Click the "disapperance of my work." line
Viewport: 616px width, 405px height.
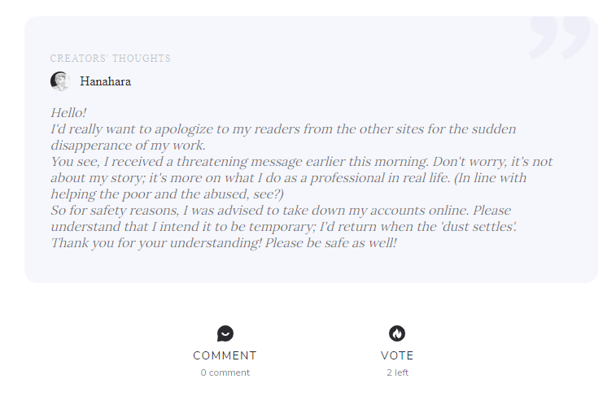[128, 146]
